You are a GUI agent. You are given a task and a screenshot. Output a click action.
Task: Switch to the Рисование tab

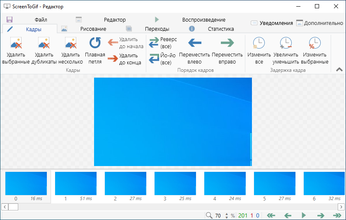click(93, 29)
